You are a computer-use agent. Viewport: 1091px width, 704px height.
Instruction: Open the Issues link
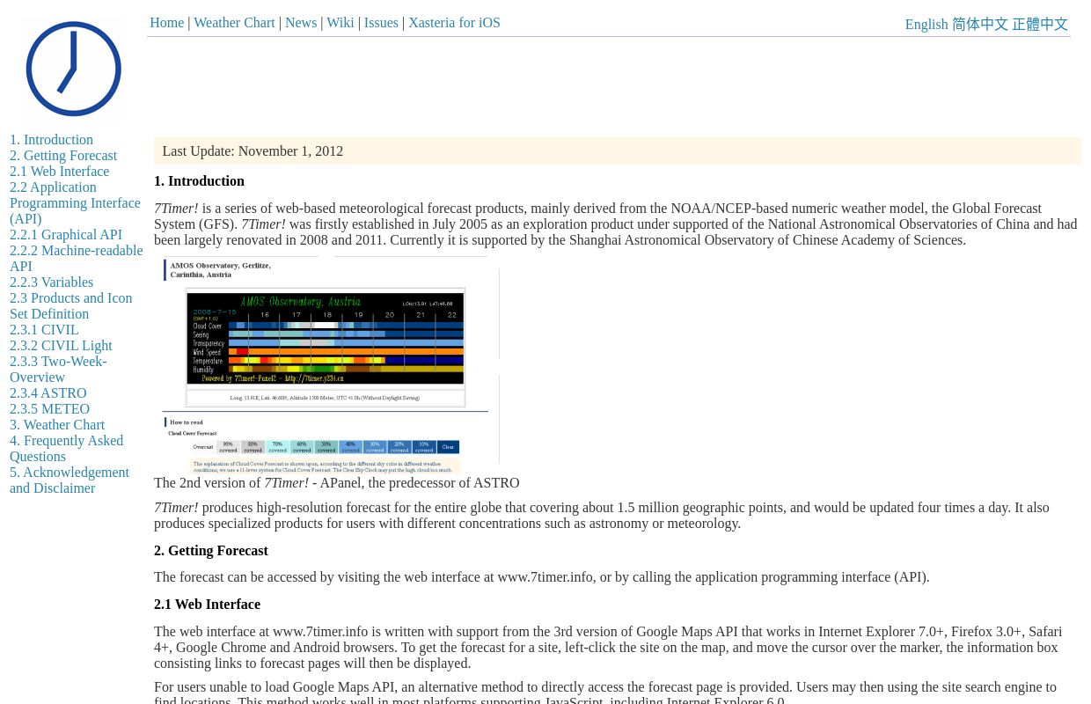click(381, 23)
